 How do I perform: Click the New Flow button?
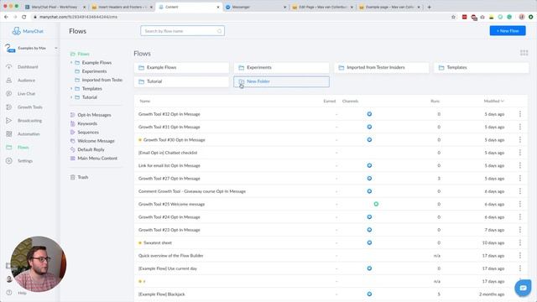508,31
